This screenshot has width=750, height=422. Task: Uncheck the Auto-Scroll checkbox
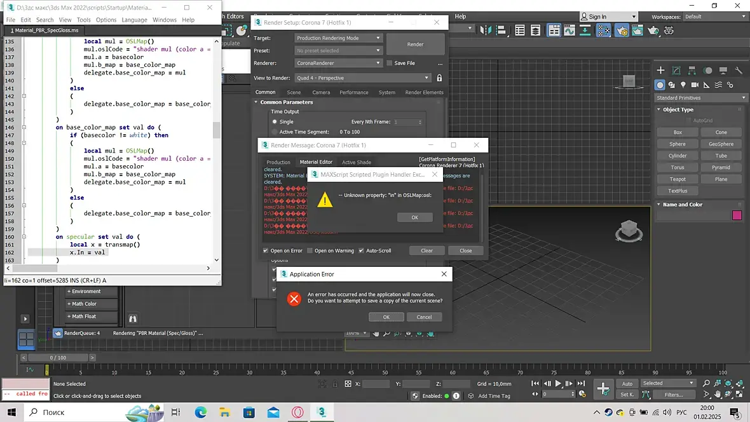click(x=361, y=250)
